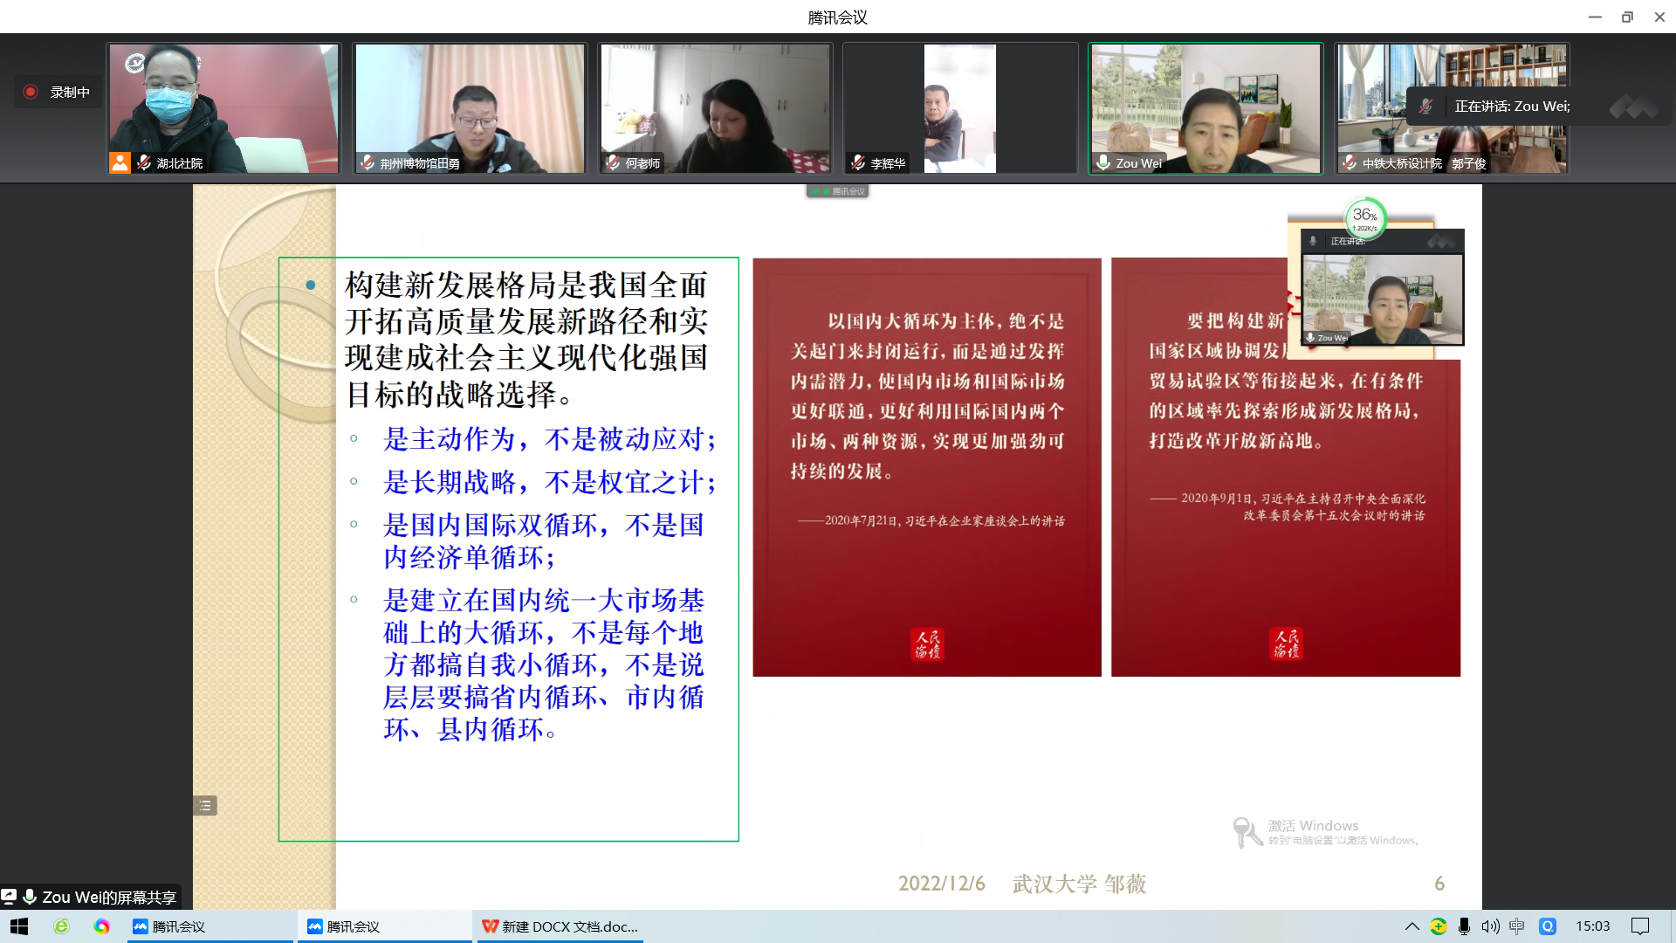Click the right red quote card image
This screenshot has height=943, width=1676.
1286,467
